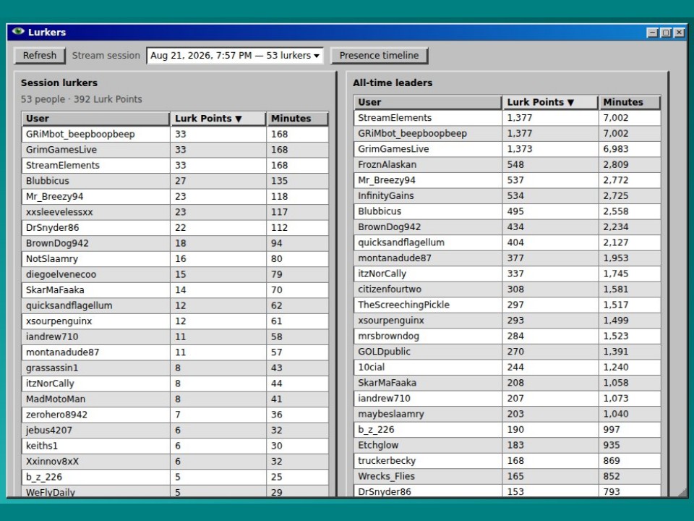694x521 pixels.
Task: Select montanadude87 in session lurkers
Action: pyautogui.click(x=175, y=352)
